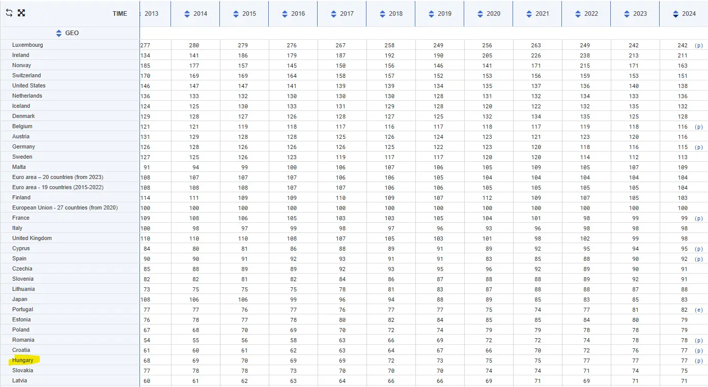
Task: Click Luxembourg's 2014 value 280
Action: pyautogui.click(x=194, y=45)
